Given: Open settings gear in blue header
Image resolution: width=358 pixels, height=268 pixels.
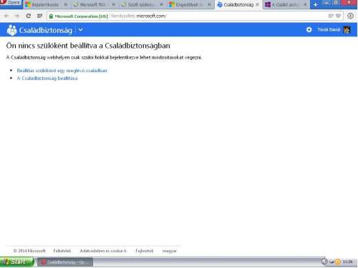Looking at the screenshot, I should coord(309,30).
